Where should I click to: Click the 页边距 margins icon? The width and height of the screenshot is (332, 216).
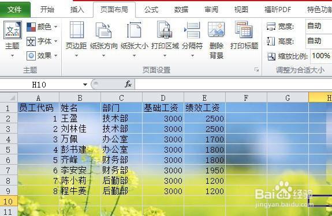(76, 30)
